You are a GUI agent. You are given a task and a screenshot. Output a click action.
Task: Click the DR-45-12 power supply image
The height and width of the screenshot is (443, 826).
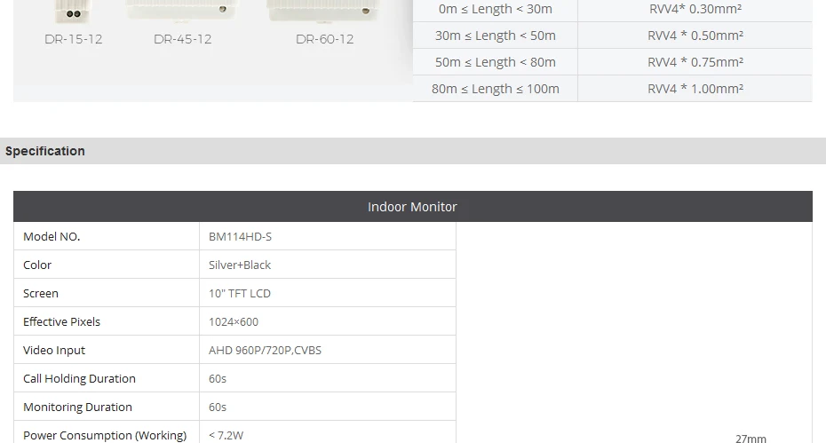[x=181, y=11]
